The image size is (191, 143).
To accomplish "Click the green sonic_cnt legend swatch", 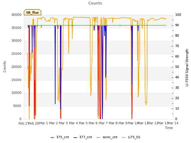I will pos(98,138).
